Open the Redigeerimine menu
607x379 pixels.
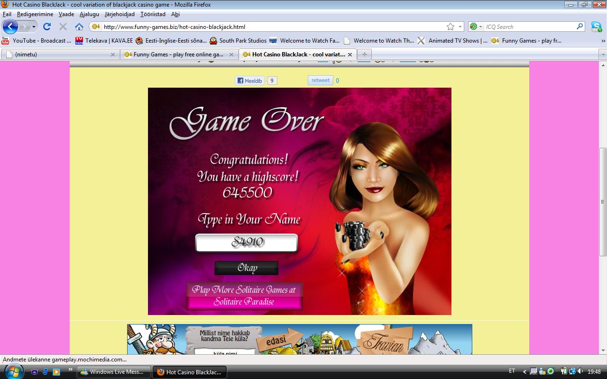[35, 14]
